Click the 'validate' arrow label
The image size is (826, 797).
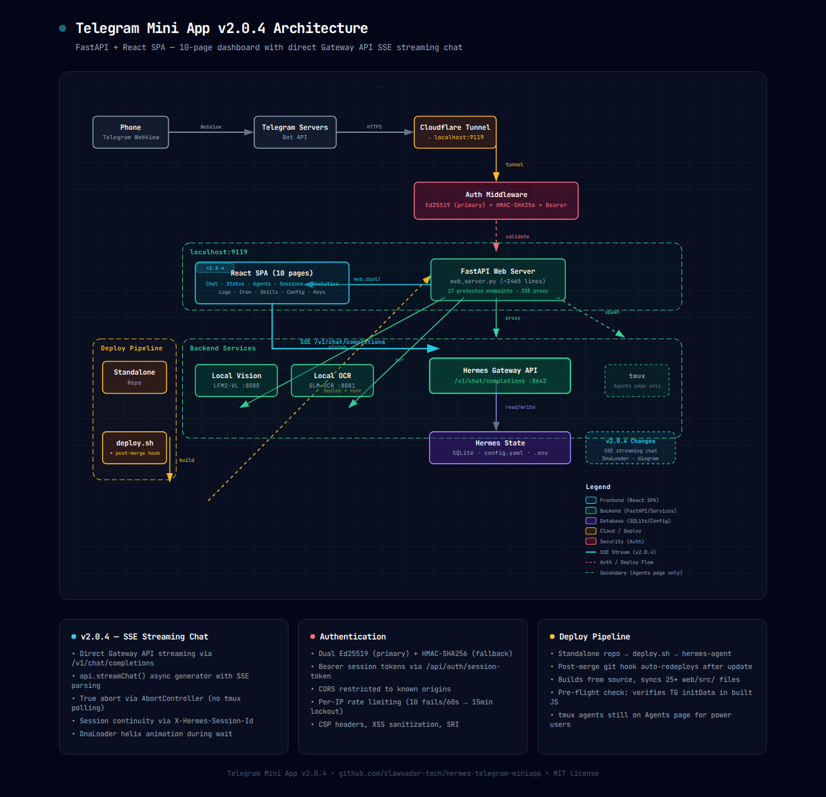pyautogui.click(x=517, y=237)
